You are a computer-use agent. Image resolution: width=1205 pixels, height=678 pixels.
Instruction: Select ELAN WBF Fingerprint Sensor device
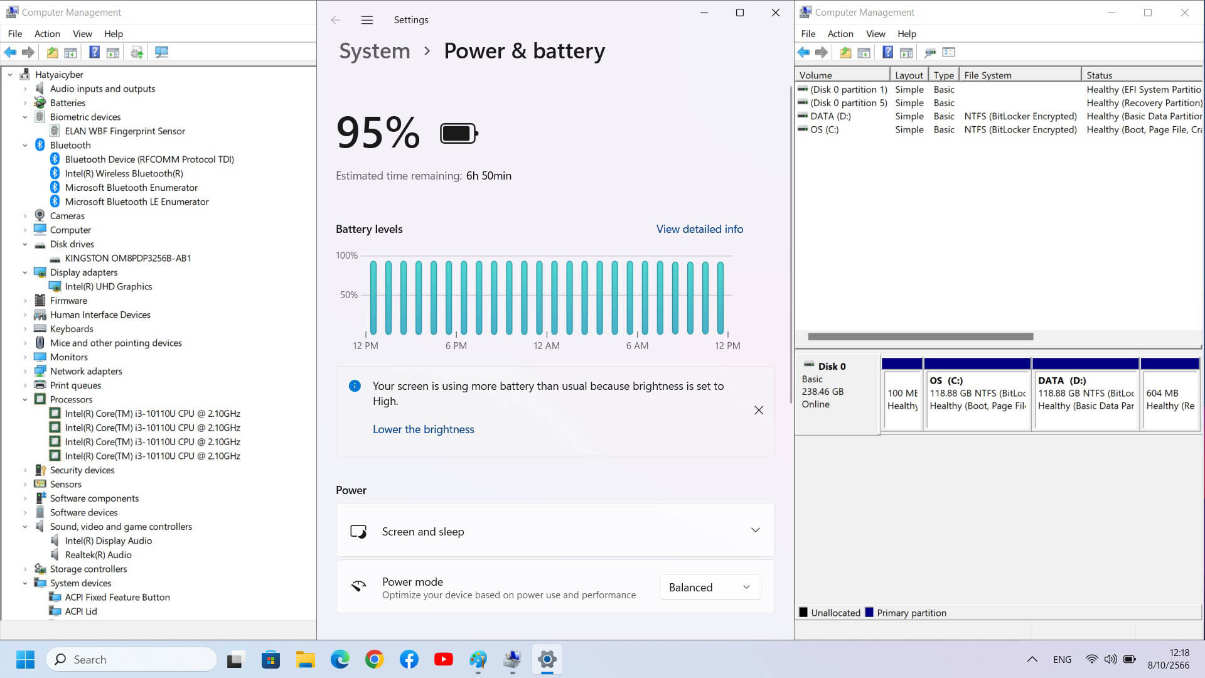125,131
